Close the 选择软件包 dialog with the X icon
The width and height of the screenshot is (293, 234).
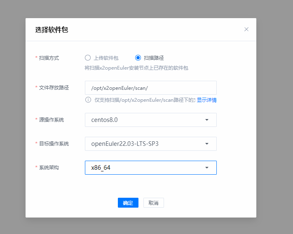[x=246, y=29]
